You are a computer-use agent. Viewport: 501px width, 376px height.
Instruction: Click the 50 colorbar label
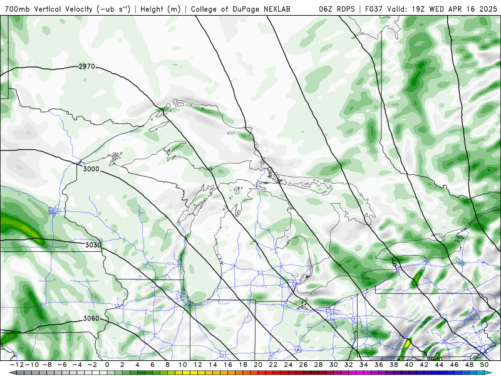(x=484, y=365)
